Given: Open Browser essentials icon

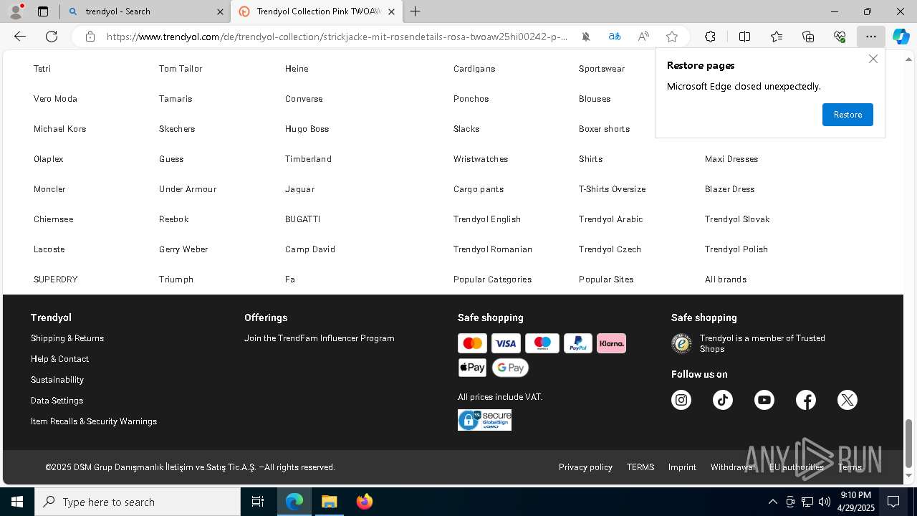Looking at the screenshot, I should click(x=840, y=37).
